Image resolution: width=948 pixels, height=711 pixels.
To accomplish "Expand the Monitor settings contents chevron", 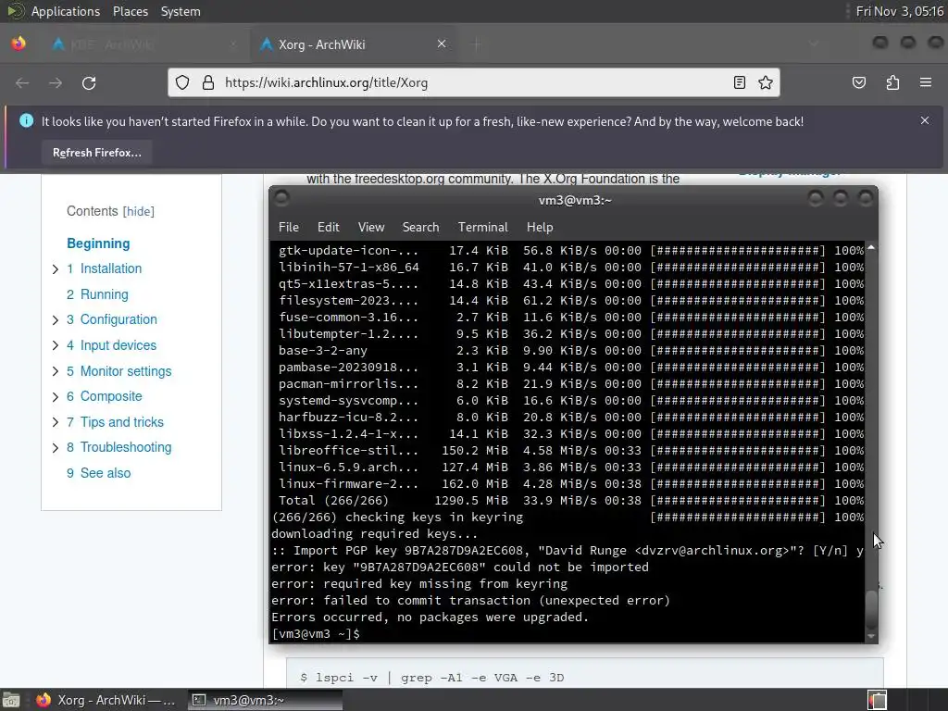I will click(55, 371).
